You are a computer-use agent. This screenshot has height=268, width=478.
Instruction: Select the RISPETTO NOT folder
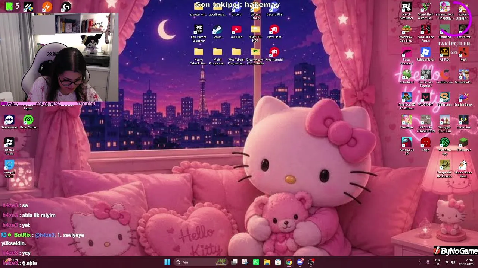(x=255, y=33)
